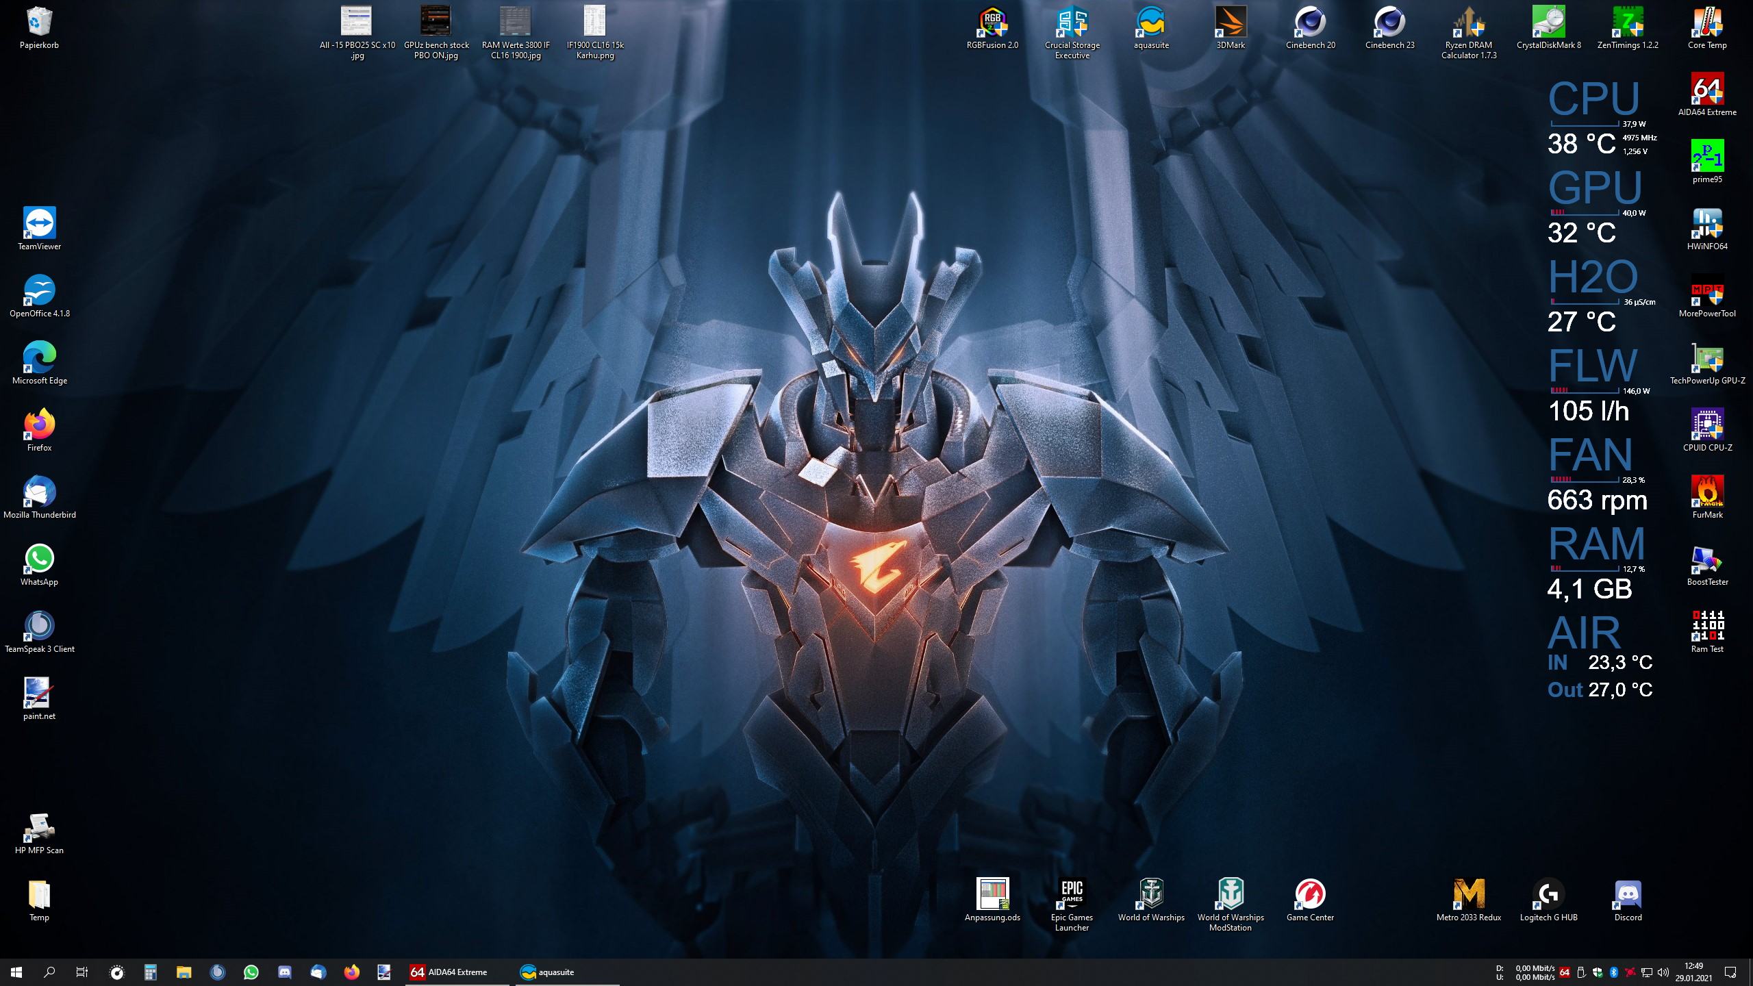Launch the HWiNFO64 desktop shortcut
Screen dimensions: 1753x986
tap(1707, 229)
